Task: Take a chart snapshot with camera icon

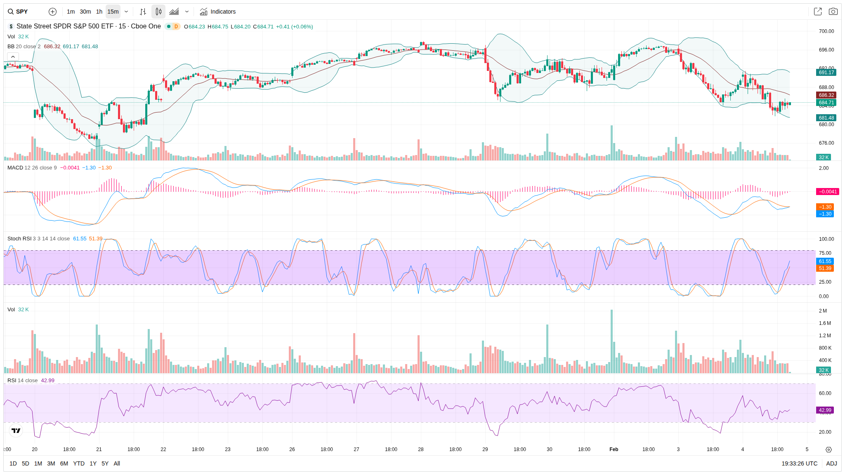Action: [833, 12]
